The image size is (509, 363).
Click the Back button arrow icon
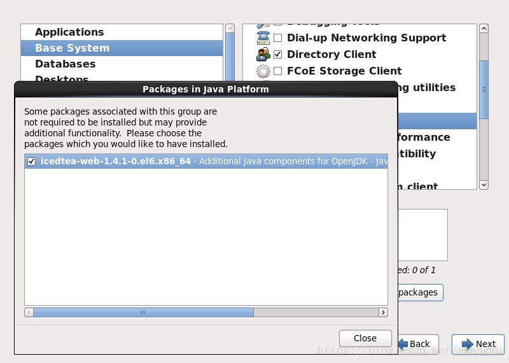coord(403,344)
